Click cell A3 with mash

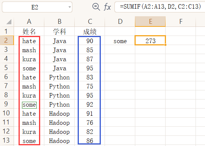click(x=29, y=50)
